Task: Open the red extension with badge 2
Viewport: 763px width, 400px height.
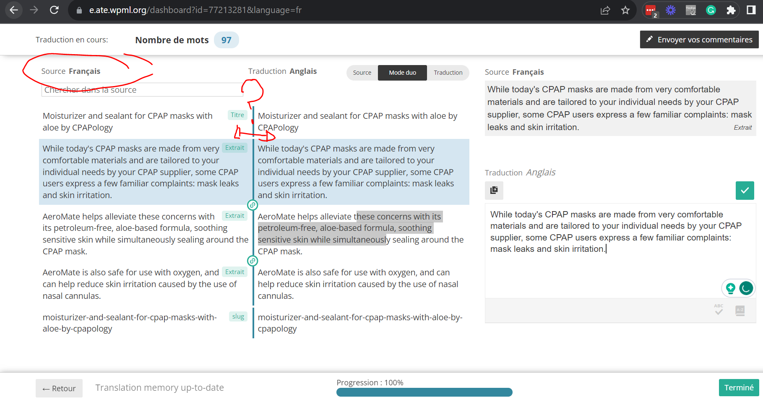Action: pos(651,10)
